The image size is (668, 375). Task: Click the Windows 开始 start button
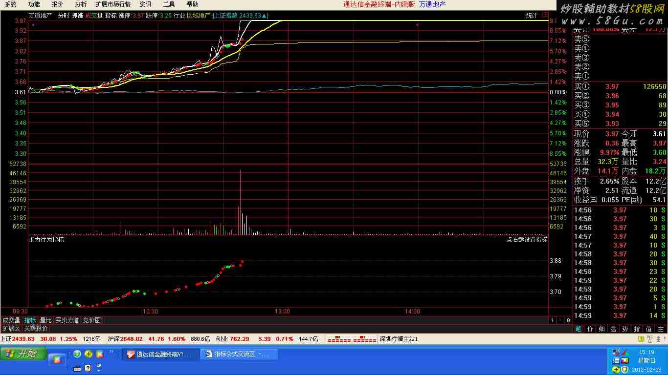point(23,354)
